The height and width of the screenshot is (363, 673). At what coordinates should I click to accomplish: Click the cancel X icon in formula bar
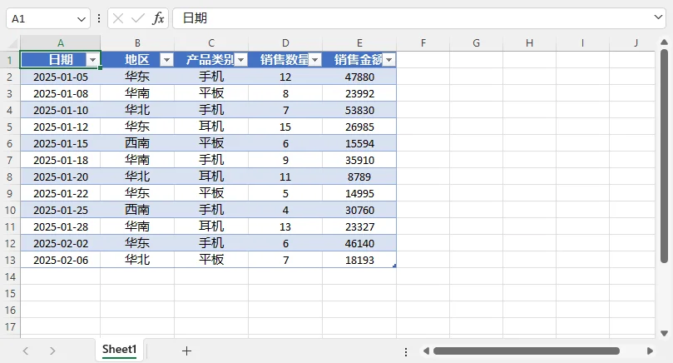tap(118, 18)
